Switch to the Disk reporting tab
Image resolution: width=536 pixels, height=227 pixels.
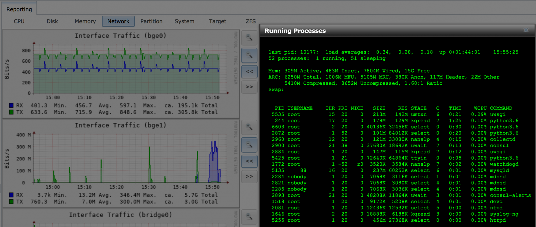tap(52, 21)
